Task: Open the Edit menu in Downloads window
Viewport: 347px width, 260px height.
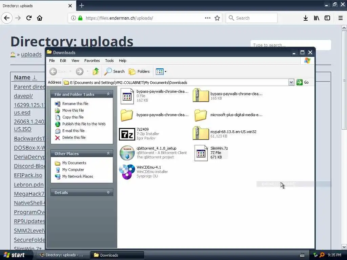Action: pyautogui.click(x=63, y=61)
